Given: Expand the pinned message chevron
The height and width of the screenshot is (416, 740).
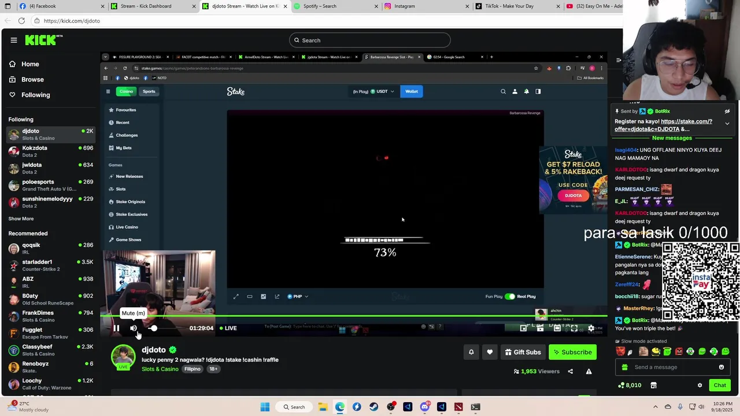Looking at the screenshot, I should click(727, 124).
